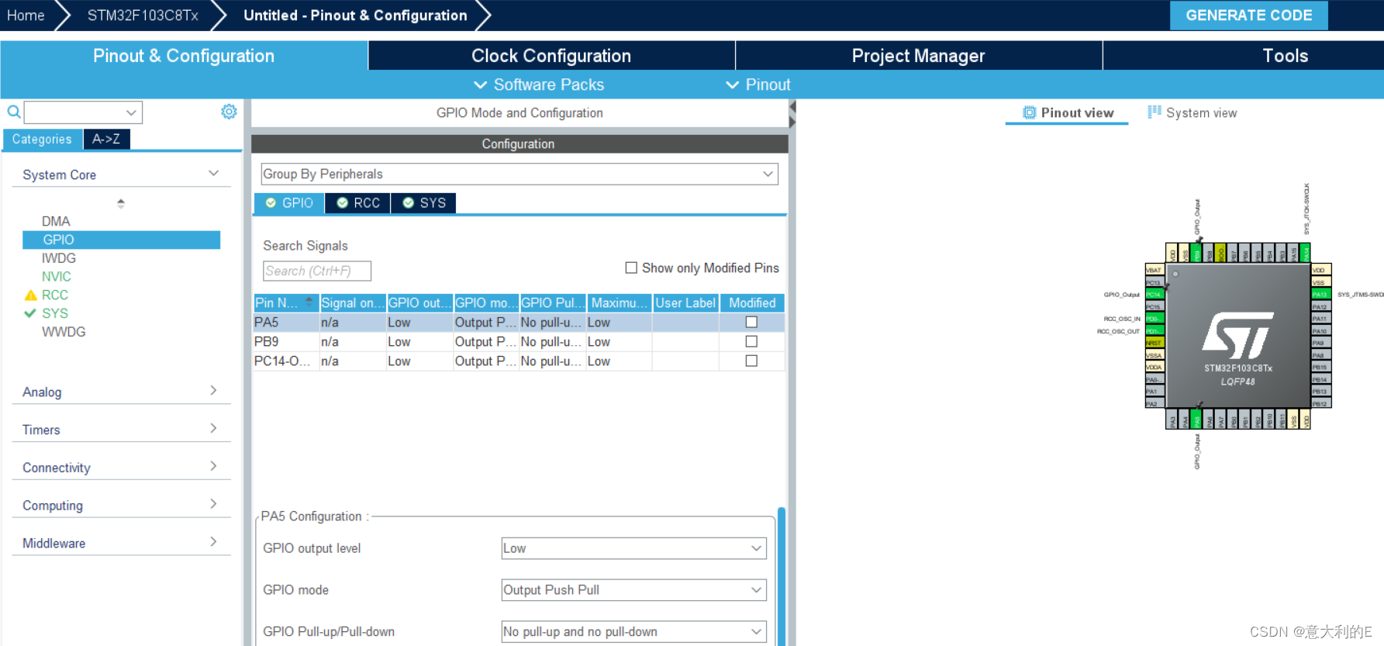Select the Pinout & Configuration tab
This screenshot has width=1384, height=646.
pos(184,56)
